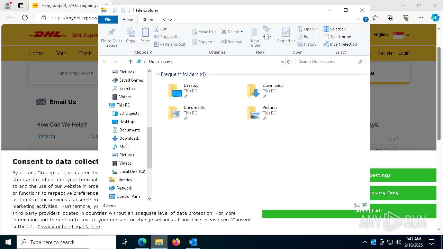Click the Windows taskbar search box
This screenshot has width=443, height=249.
(66, 242)
